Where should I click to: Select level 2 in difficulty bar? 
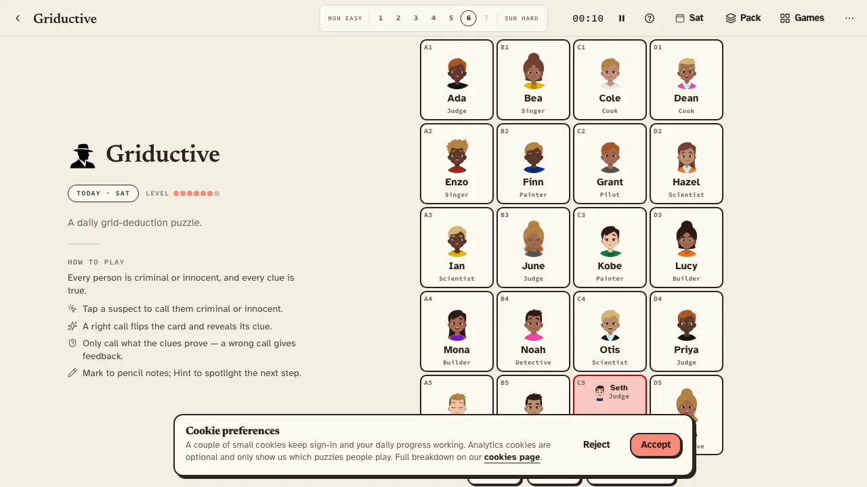point(398,18)
